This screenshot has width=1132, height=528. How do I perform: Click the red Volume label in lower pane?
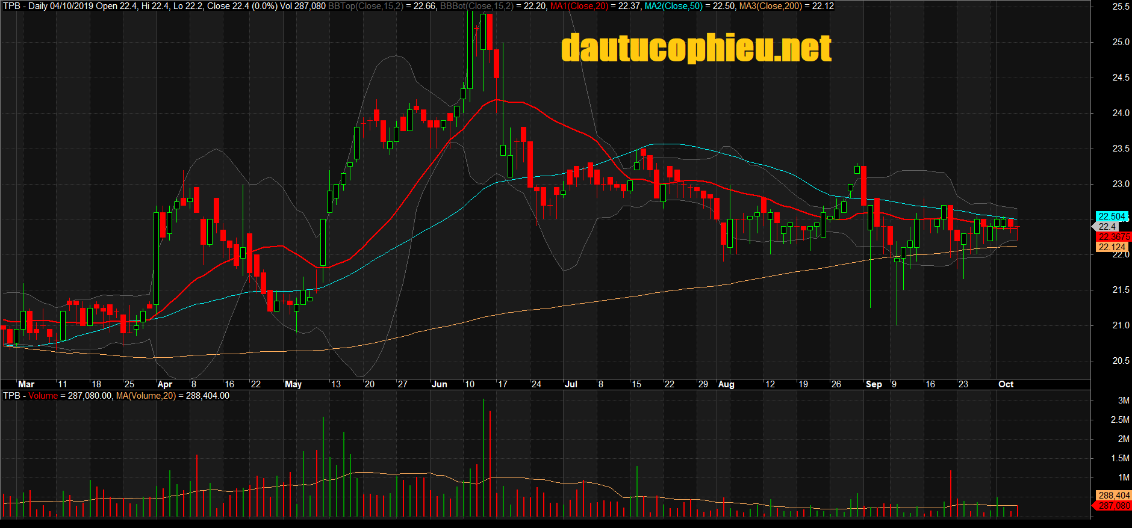click(x=43, y=396)
